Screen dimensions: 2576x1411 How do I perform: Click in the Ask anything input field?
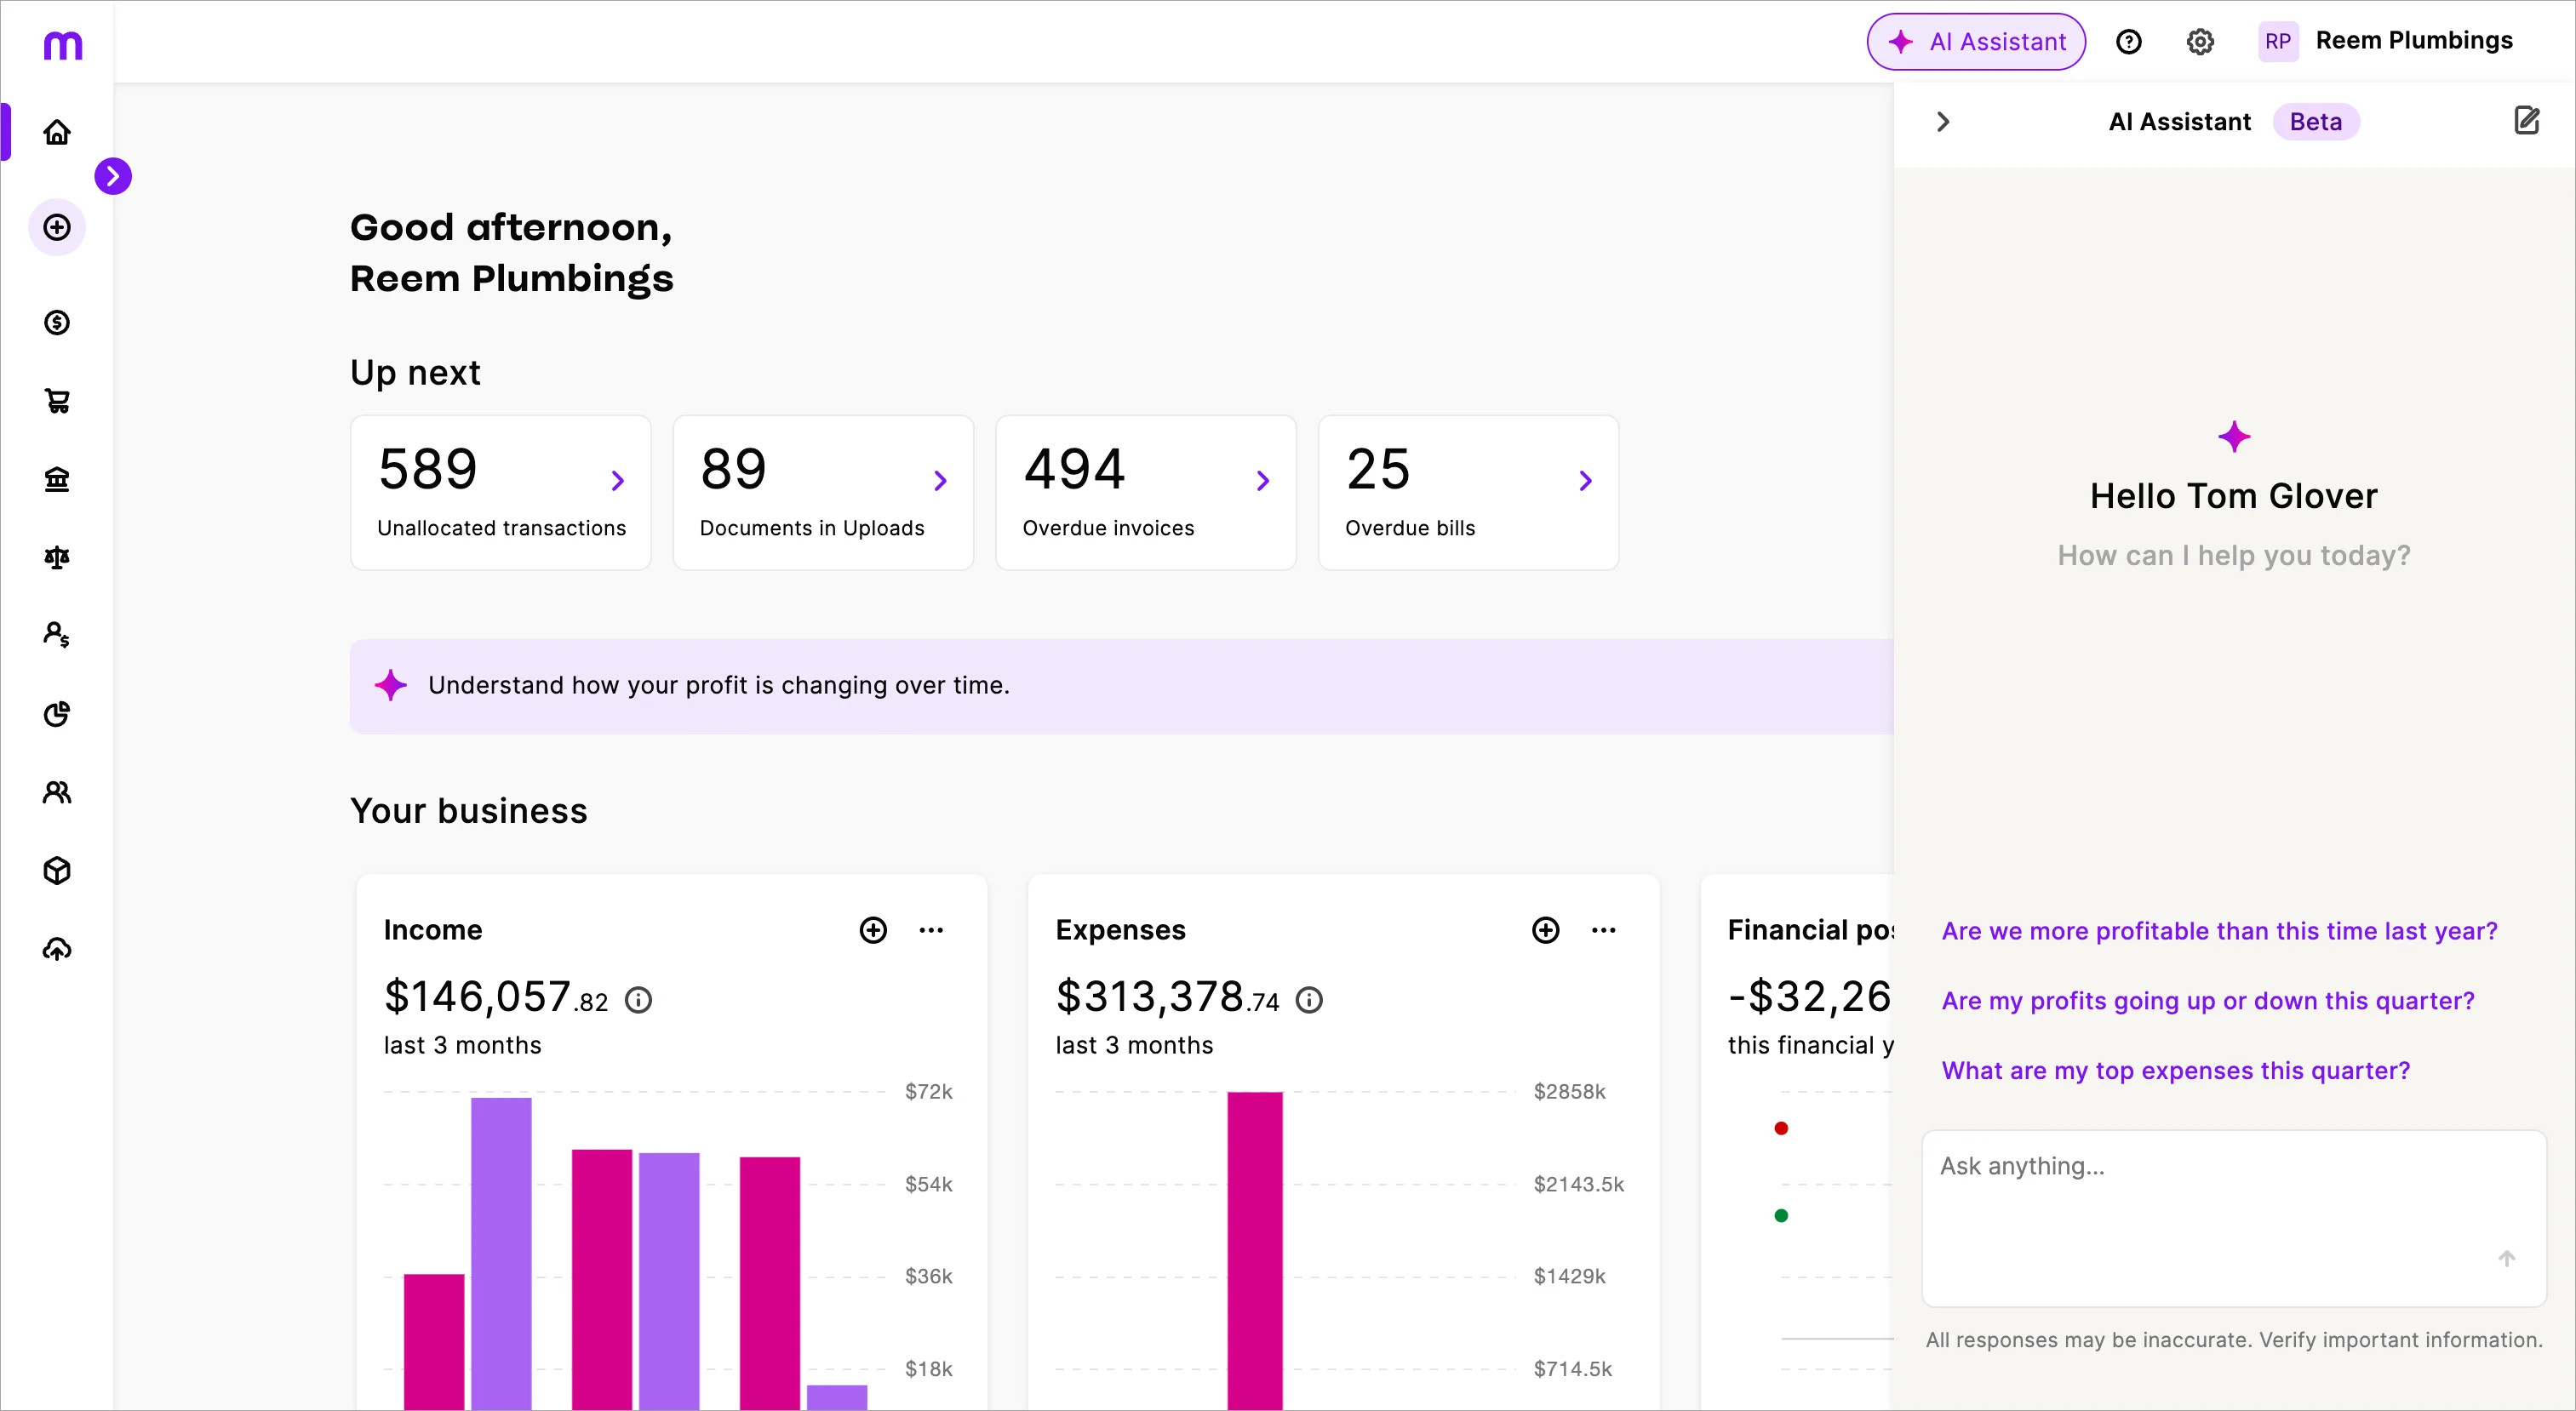tap(2233, 1218)
